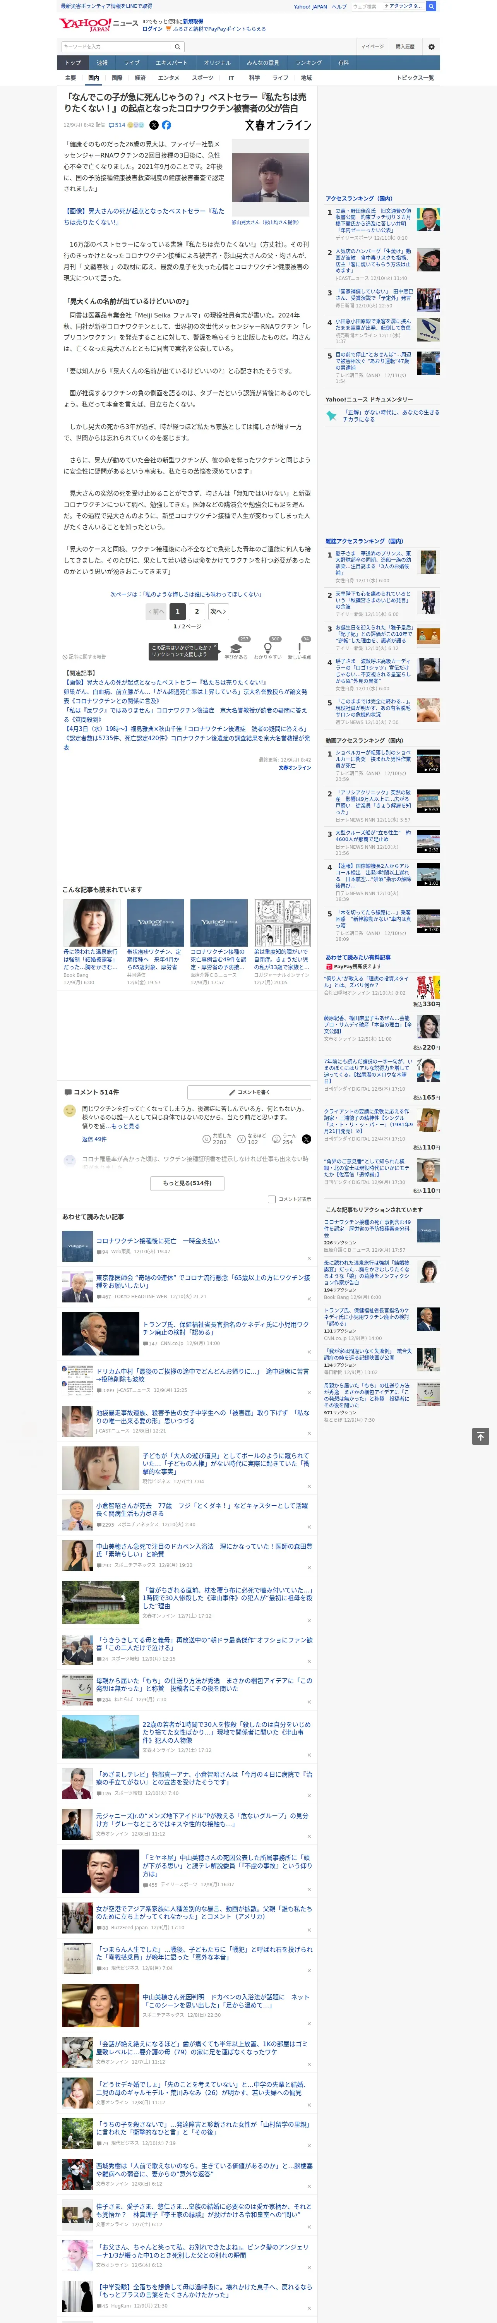497x2323 pixels.
Task: Select the ライブ navigation tab
Action: click(x=132, y=63)
